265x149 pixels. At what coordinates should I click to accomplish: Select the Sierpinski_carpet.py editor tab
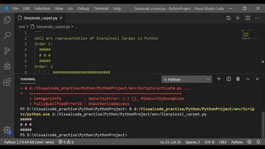(41, 18)
